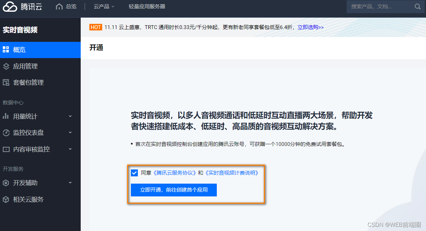
Task: Click the 10000分钟 free trial bullet text
Action: click(x=240, y=144)
